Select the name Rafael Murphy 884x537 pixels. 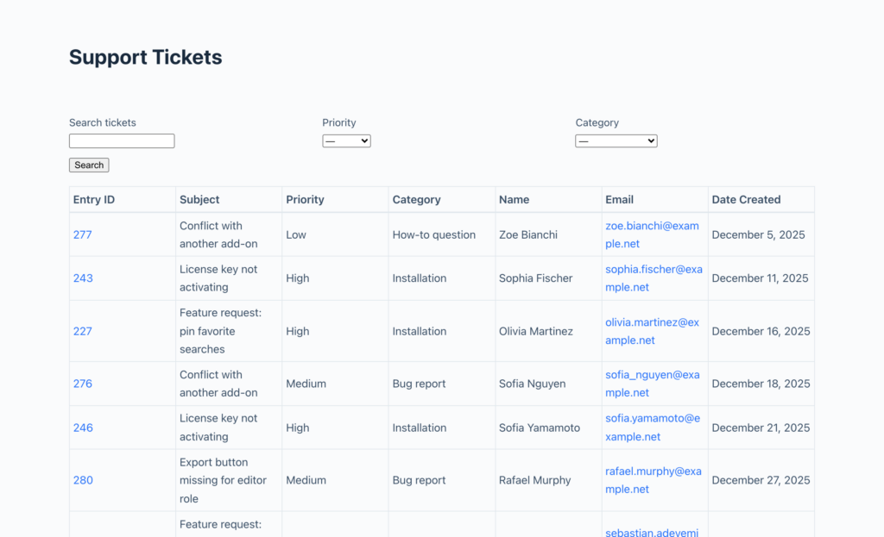point(535,480)
